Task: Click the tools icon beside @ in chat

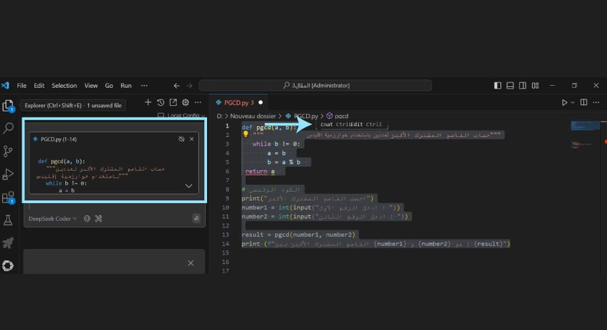Action: [98, 219]
